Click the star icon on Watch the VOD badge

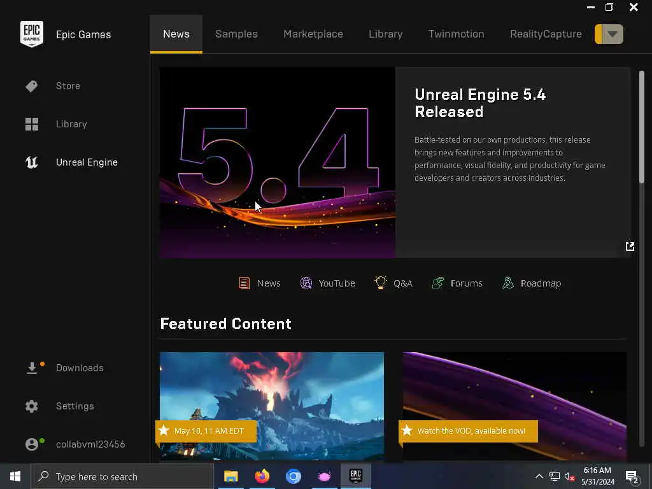(x=407, y=430)
